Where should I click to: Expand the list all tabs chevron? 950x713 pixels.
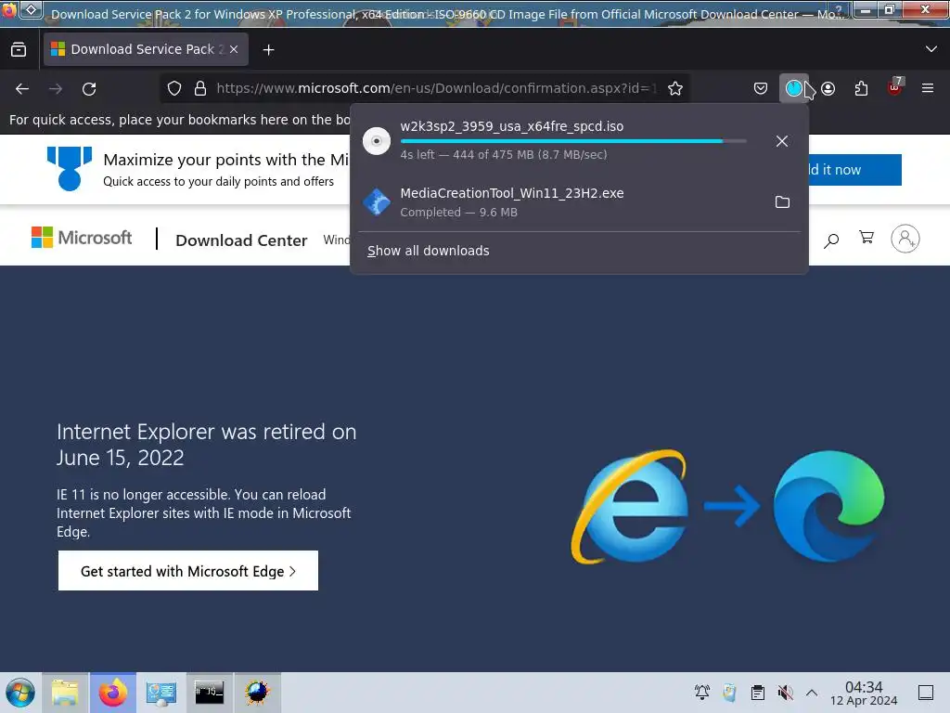pos(931,49)
